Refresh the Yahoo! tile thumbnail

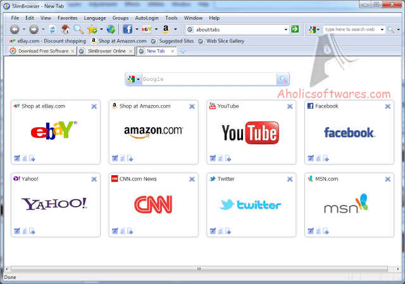[x=25, y=231]
